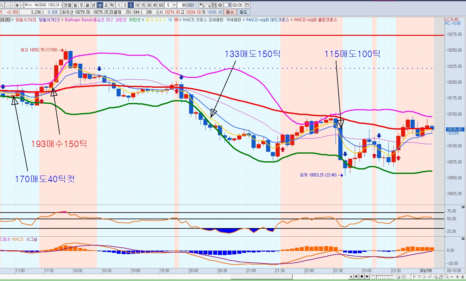Click the MACD 크로스 강세패턴 legend label
Image resolution: width=466 pixels, height=281 pixels.
[x=203, y=20]
